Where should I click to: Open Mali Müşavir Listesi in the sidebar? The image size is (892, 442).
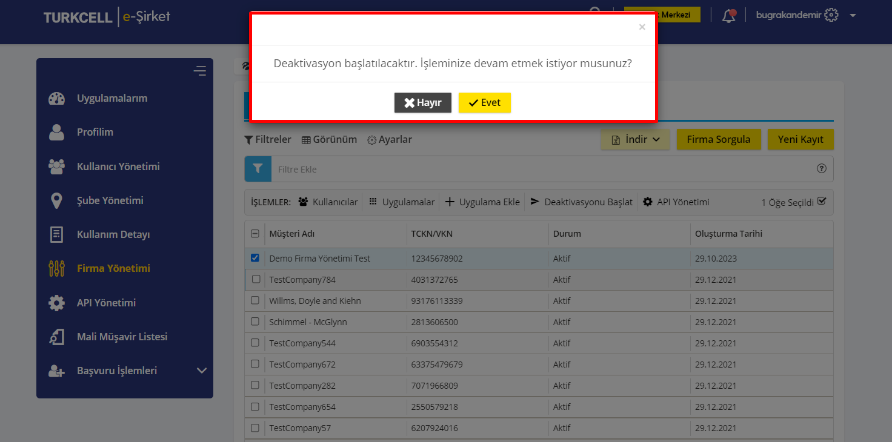click(122, 337)
